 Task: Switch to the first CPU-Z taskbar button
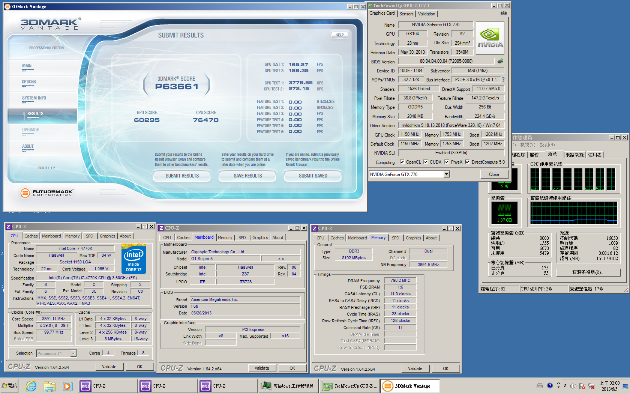[108, 386]
